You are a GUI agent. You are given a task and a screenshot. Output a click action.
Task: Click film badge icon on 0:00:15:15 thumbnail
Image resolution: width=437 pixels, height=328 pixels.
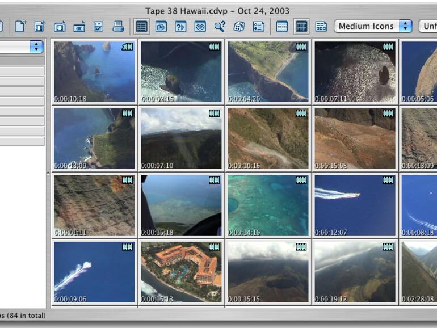tap(301, 247)
